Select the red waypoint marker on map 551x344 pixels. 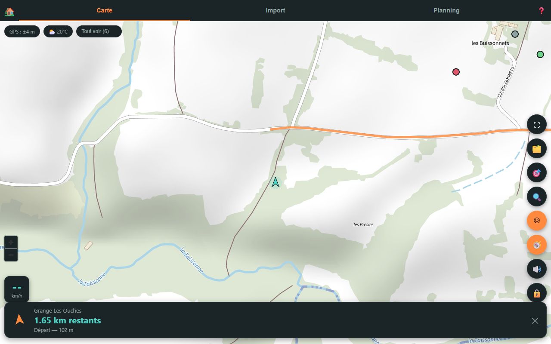click(x=456, y=72)
